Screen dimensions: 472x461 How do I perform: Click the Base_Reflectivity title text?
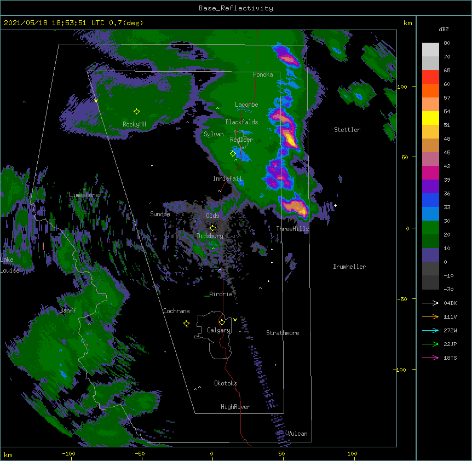[236, 8]
